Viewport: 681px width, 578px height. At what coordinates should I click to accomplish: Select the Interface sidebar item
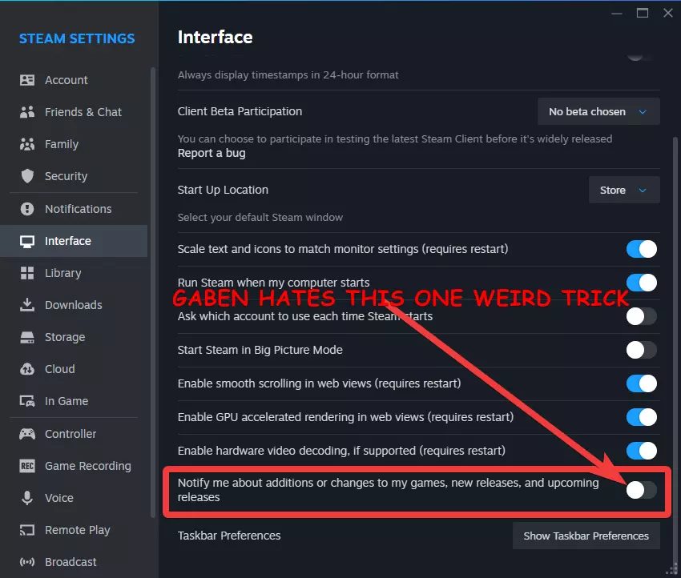[x=74, y=241]
